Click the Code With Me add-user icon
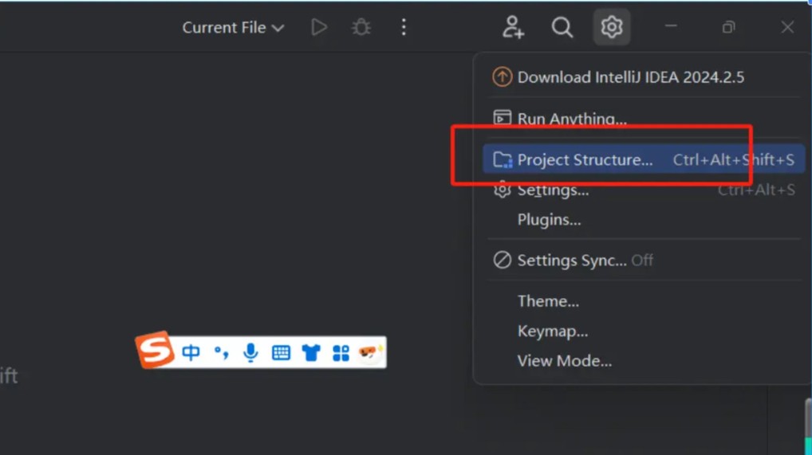Viewport: 812px width, 455px height. pos(513,27)
